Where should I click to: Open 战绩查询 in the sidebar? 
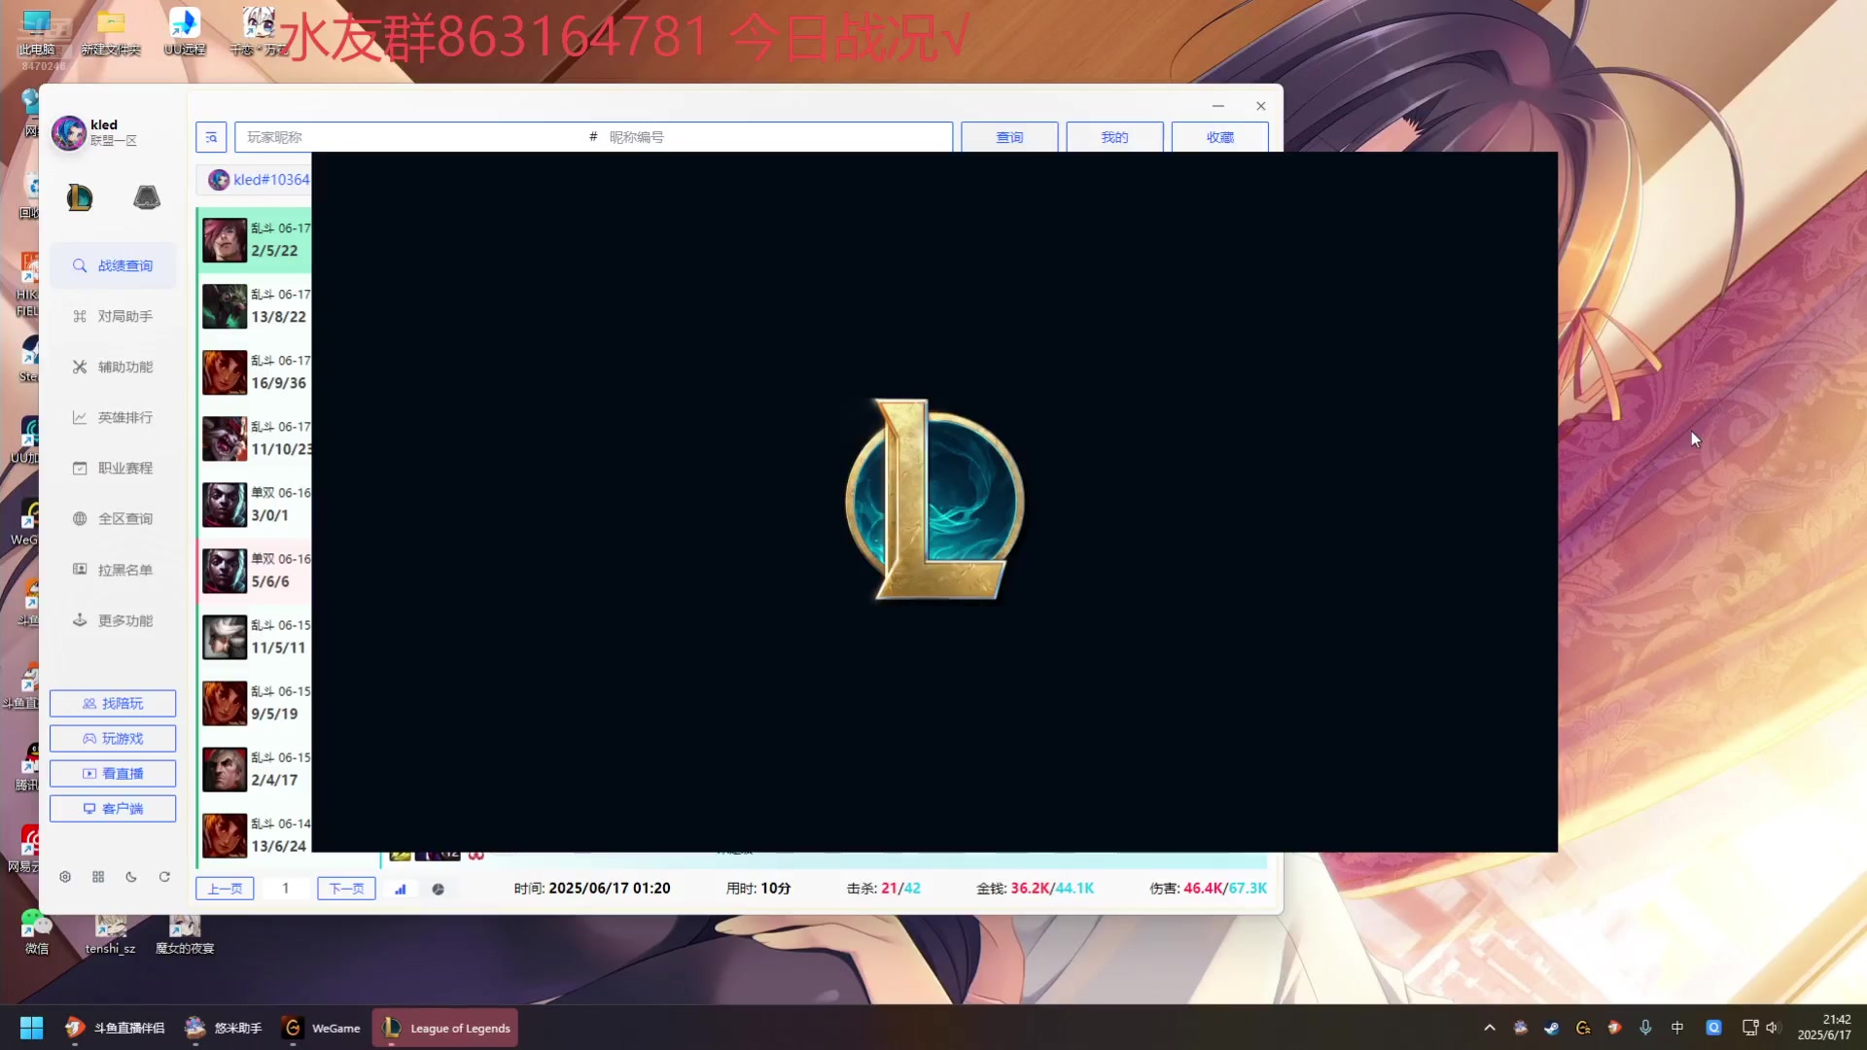pos(113,265)
